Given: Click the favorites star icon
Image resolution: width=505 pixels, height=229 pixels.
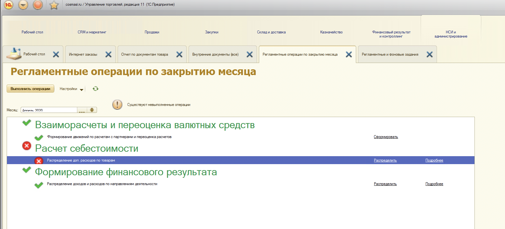Looking at the screenshot, I should coord(54,5).
